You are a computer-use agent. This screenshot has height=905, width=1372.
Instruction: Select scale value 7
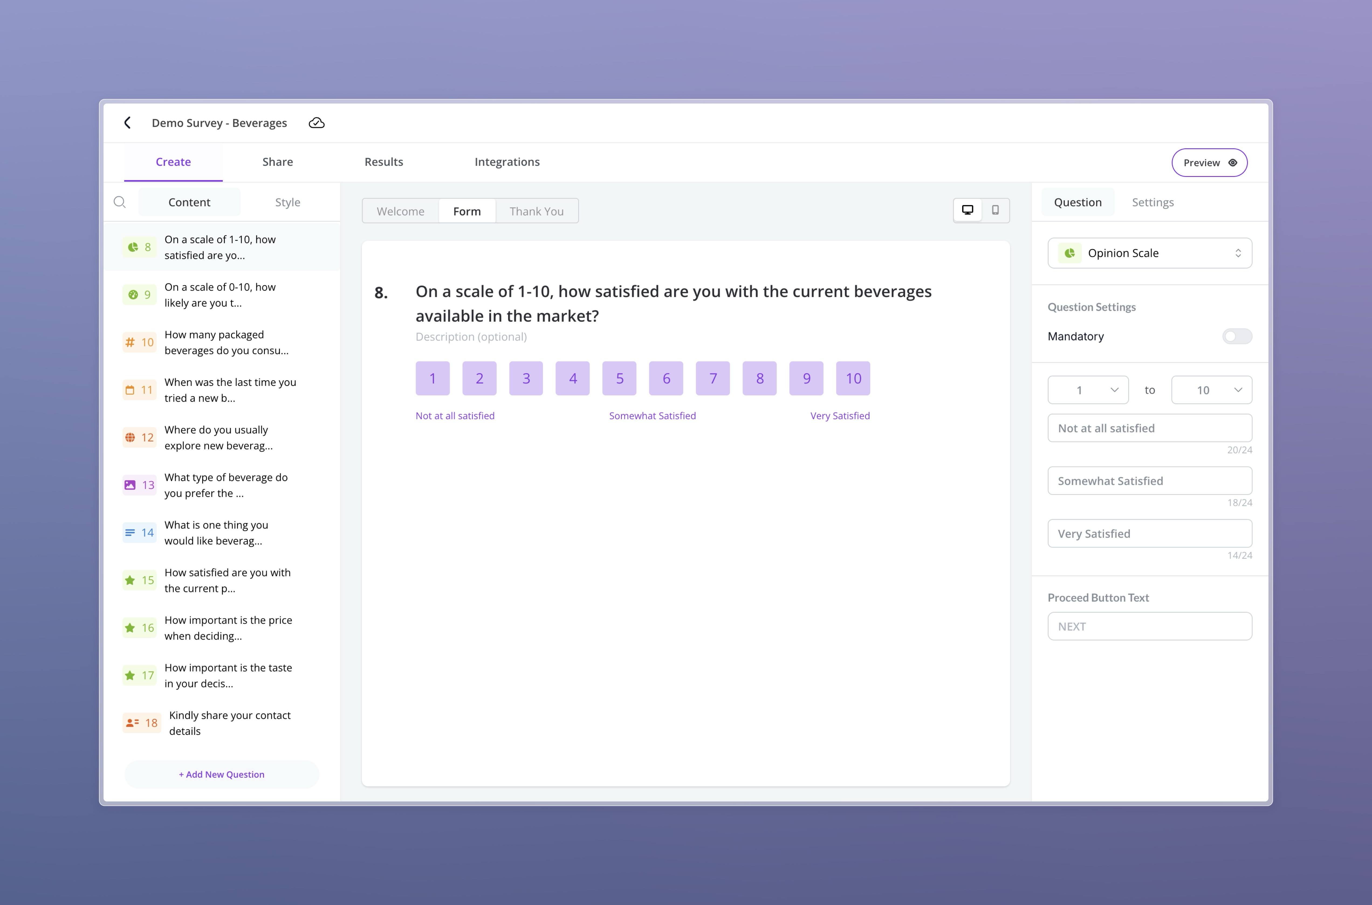tap(713, 379)
